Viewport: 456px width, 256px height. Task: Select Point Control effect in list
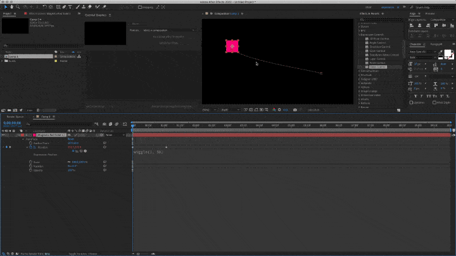tap(377, 63)
